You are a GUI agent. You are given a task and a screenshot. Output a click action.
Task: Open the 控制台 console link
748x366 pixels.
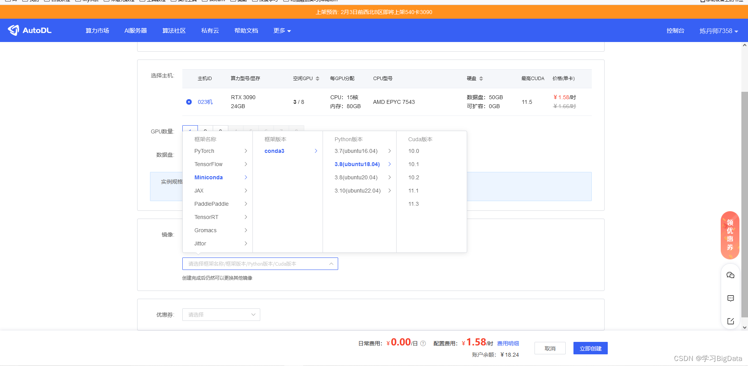click(x=675, y=31)
